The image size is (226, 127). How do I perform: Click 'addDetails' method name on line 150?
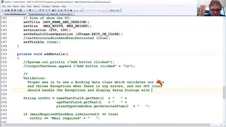coord(54,54)
